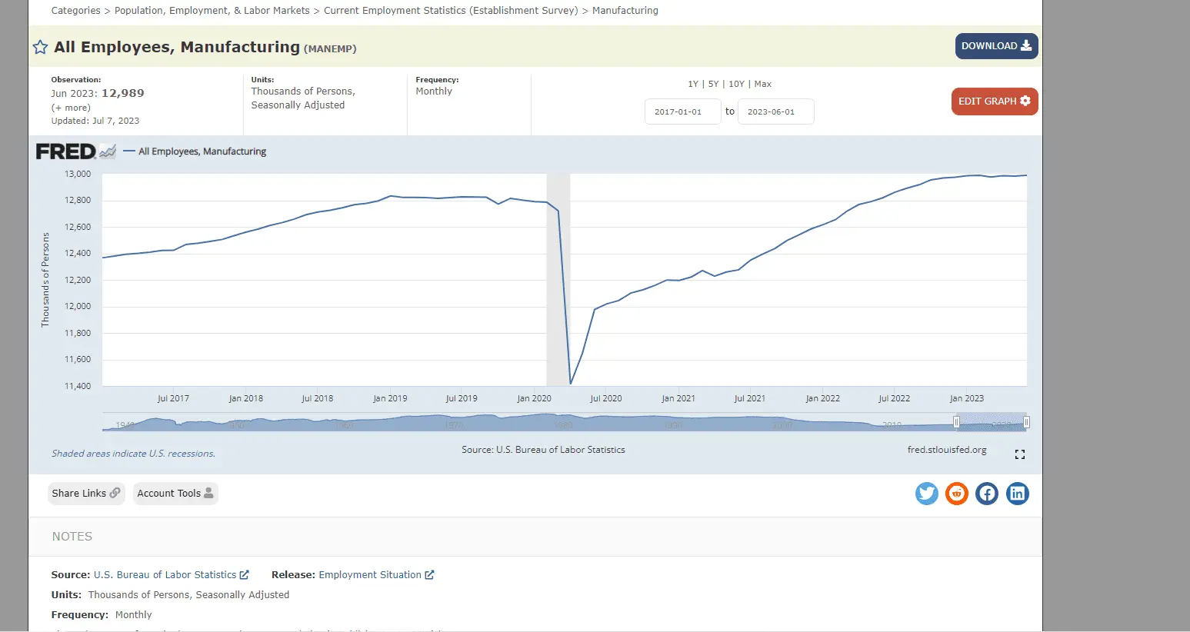Share the graph on LinkedIn
This screenshot has width=1190, height=632.
1017,494
